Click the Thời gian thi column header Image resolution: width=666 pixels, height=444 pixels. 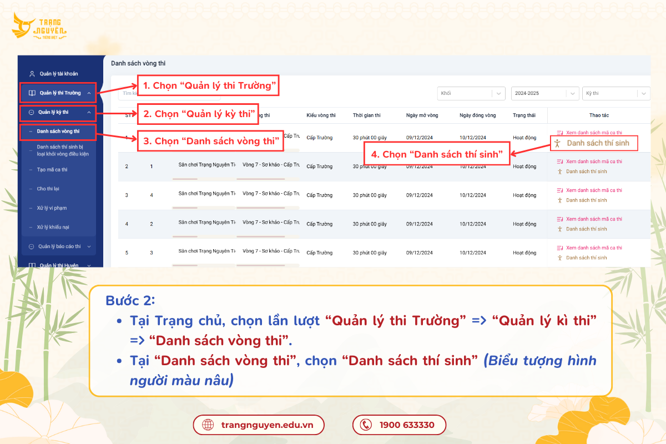coord(366,115)
